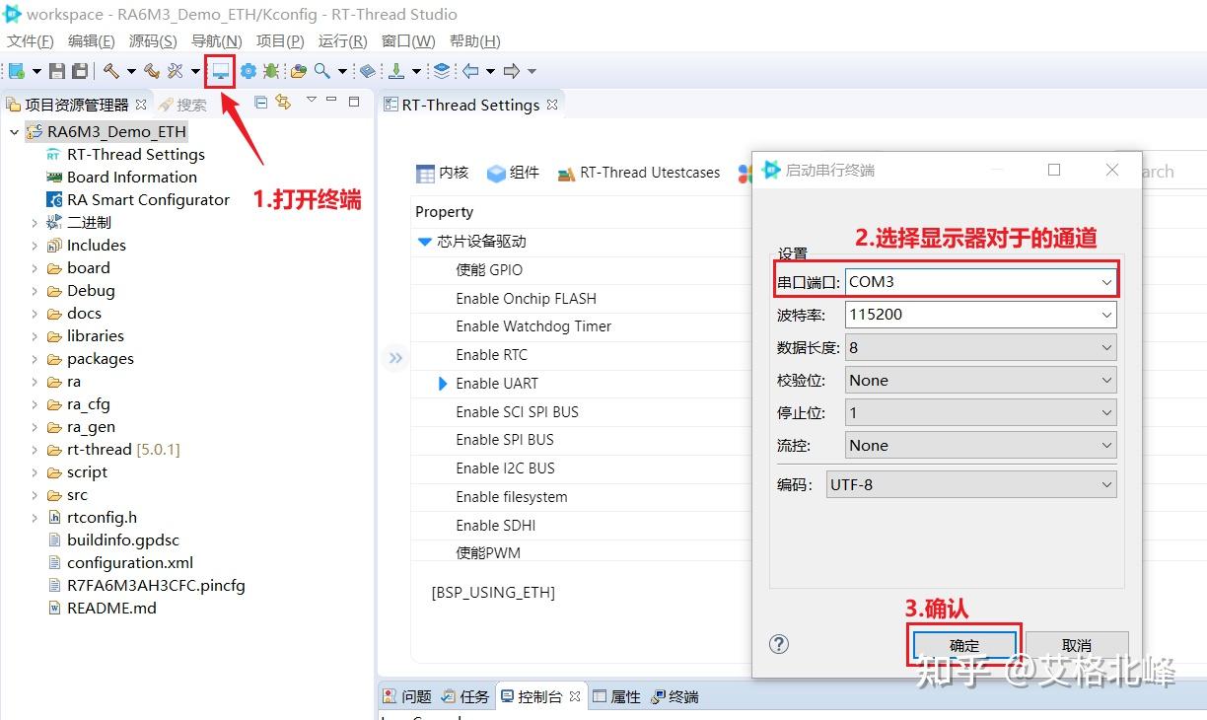Open the 运行(R) menu

(x=342, y=41)
